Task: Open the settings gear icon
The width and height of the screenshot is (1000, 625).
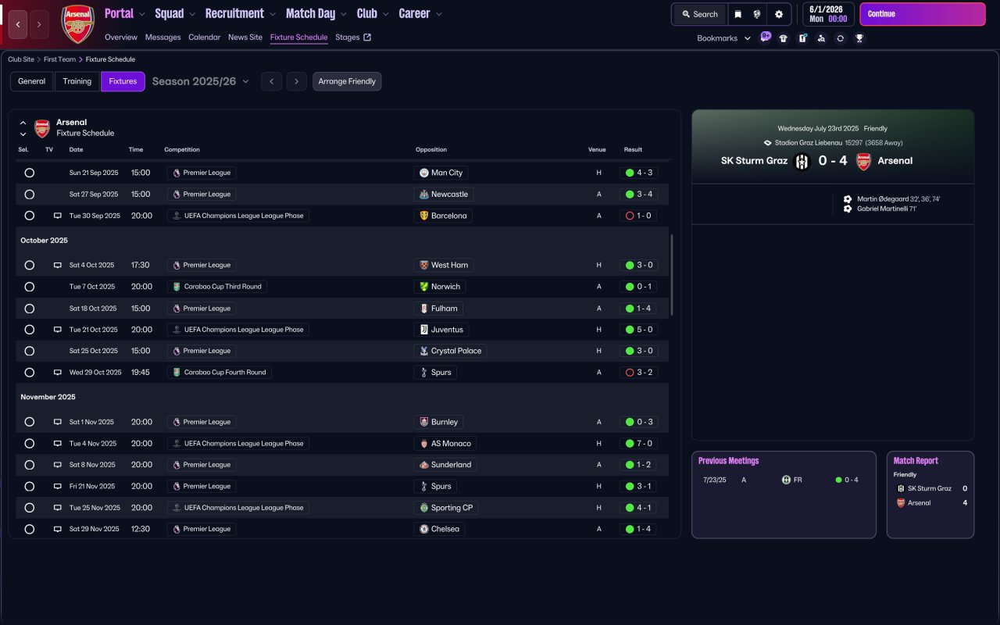Action: click(x=779, y=14)
